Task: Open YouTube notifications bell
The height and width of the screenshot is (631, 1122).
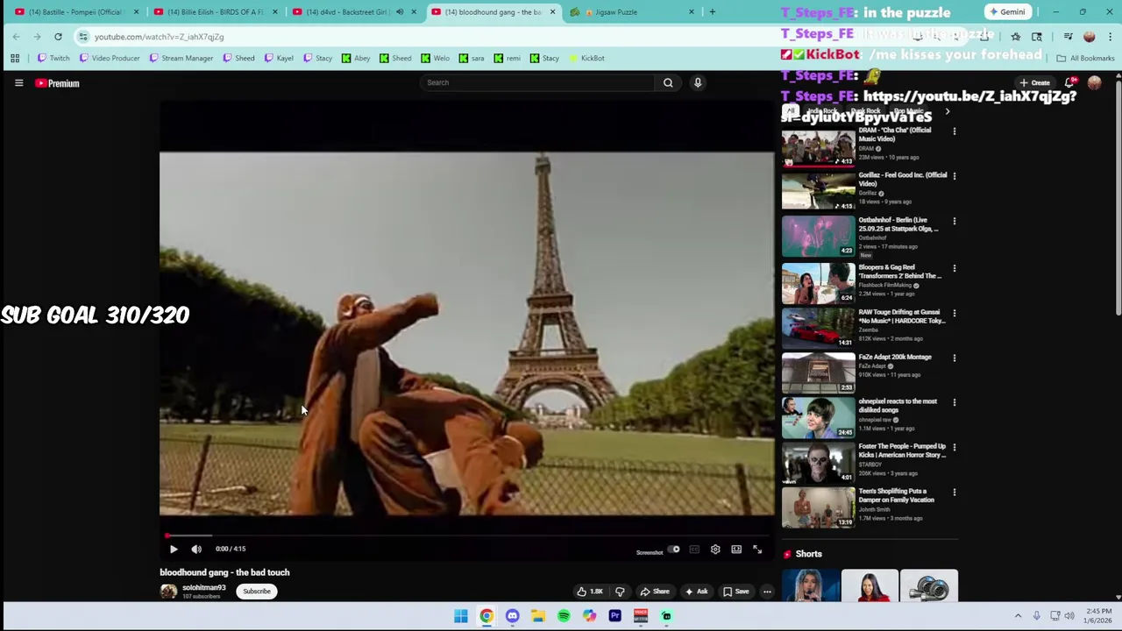Action: (x=1069, y=83)
